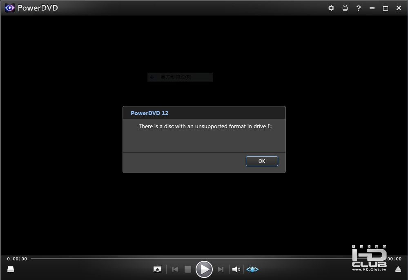Select media source drive icon
Viewport: 408px width, 280px height.
11,269
